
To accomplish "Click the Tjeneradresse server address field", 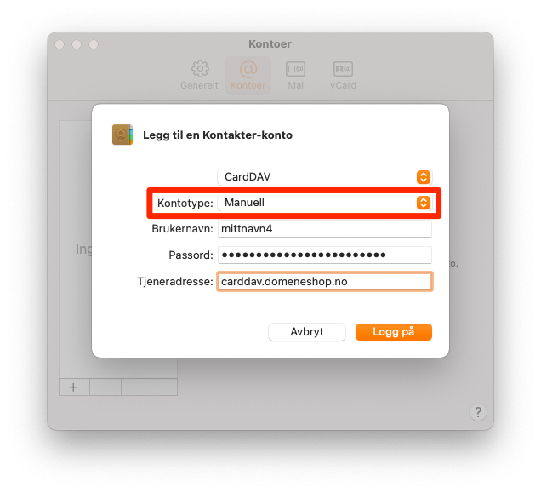I will 324,281.
